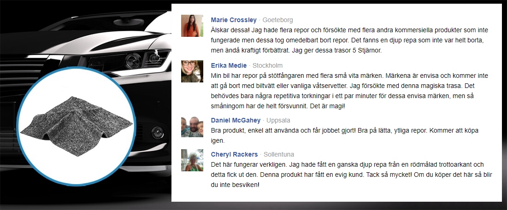The width and height of the screenshot is (507, 210).
Task: Click the Daniel McGahey name link
Action: [236, 121]
